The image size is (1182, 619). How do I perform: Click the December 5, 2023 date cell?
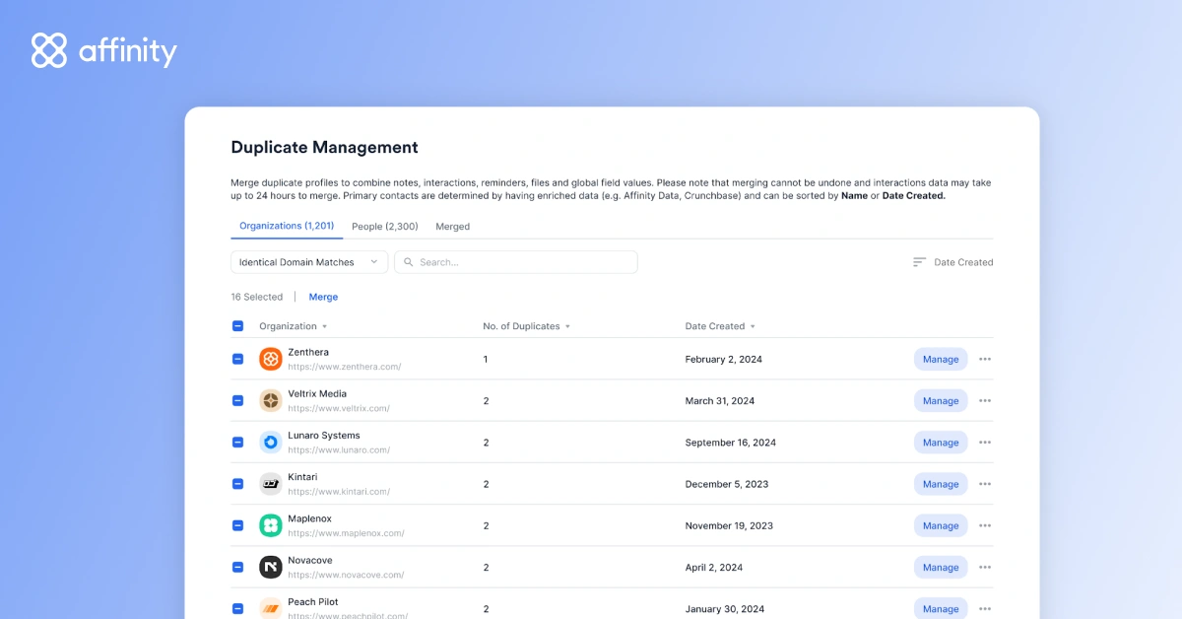727,484
